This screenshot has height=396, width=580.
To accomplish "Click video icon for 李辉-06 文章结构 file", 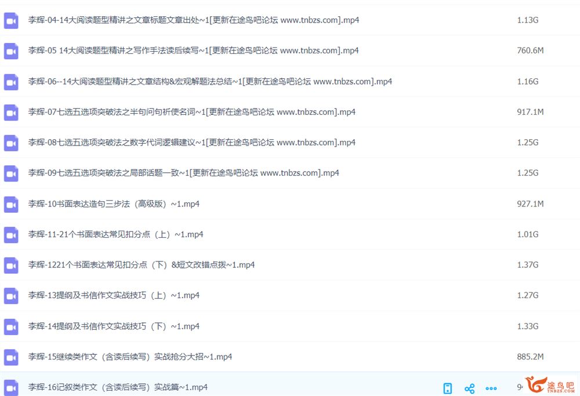I will 11,82.
